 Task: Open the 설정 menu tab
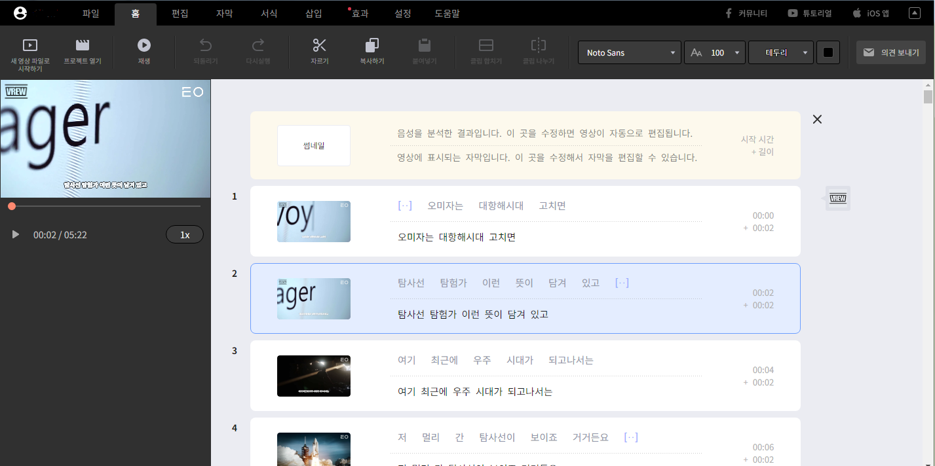point(403,13)
